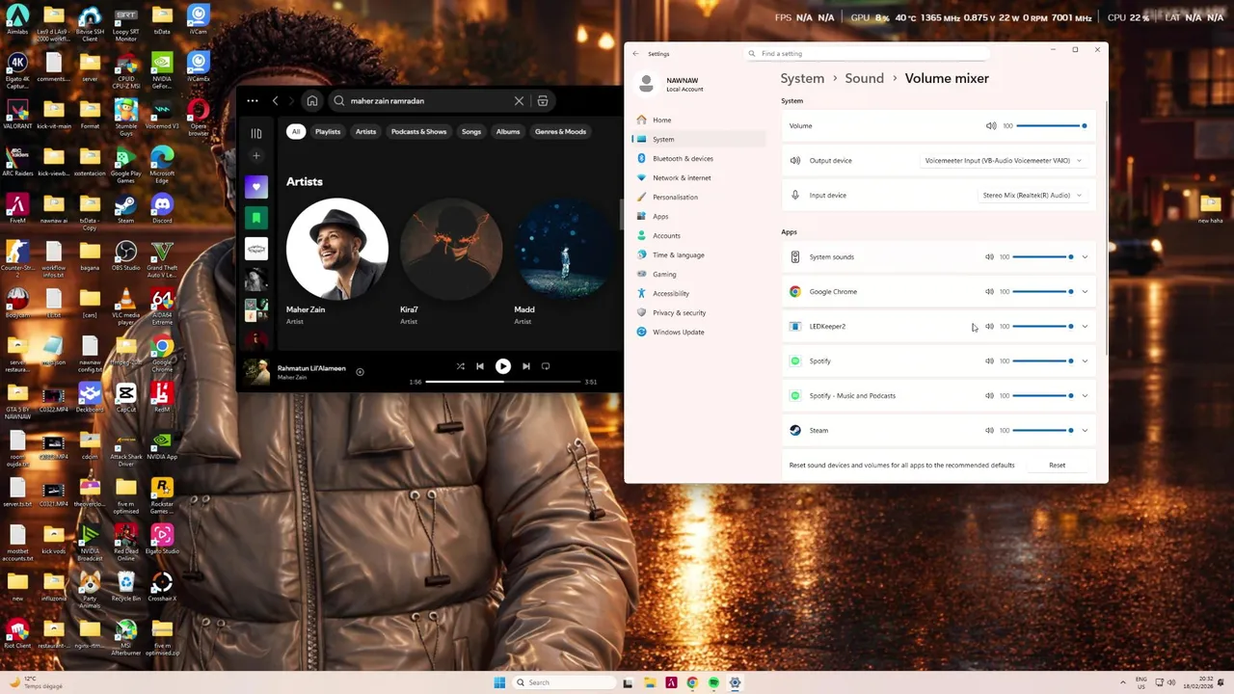
Task: Toggle repeat in Spotify player
Action: 546,366
